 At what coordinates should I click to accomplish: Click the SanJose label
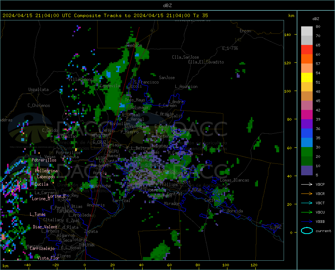pos(167,78)
